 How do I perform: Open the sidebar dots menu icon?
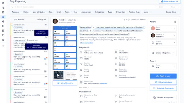[x=3, y=46]
